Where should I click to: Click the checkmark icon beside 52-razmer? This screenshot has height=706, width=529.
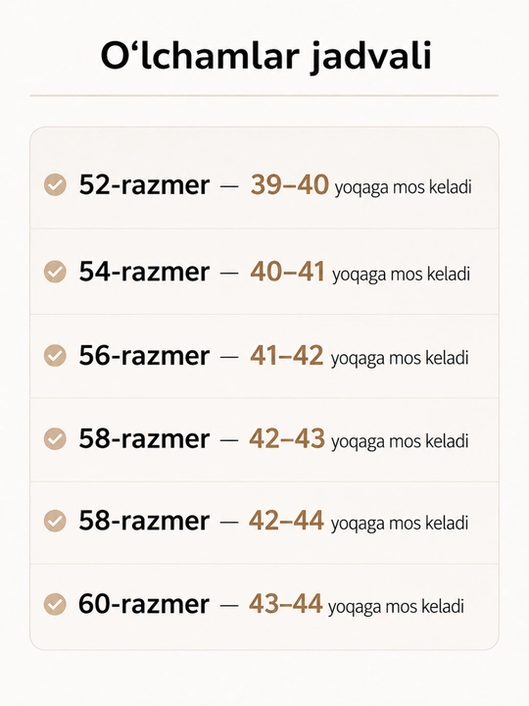(x=55, y=184)
